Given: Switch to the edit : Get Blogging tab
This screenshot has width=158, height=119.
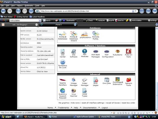Looking at the screenshot, I should tap(20, 25).
